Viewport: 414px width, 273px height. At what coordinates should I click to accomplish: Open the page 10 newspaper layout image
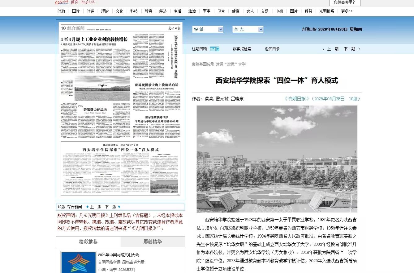coord(121,110)
